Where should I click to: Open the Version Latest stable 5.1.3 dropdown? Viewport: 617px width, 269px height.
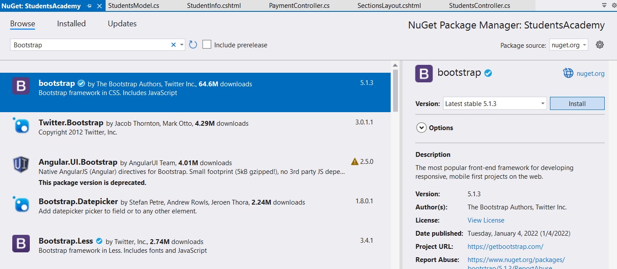(495, 104)
